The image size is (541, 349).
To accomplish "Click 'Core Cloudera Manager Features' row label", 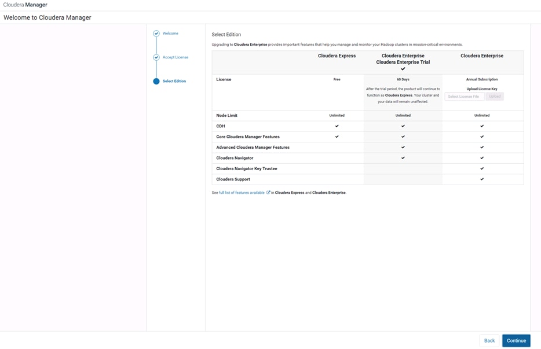I will [x=248, y=137].
